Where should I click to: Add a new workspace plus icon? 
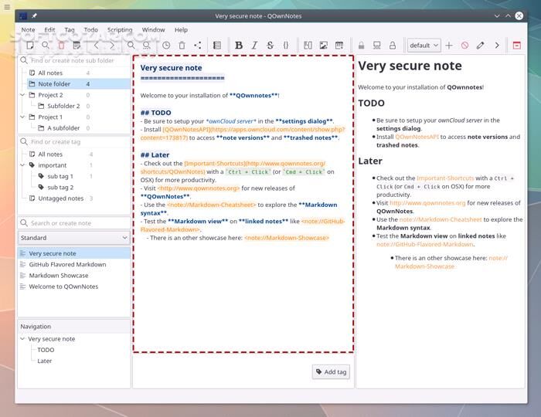tap(449, 45)
